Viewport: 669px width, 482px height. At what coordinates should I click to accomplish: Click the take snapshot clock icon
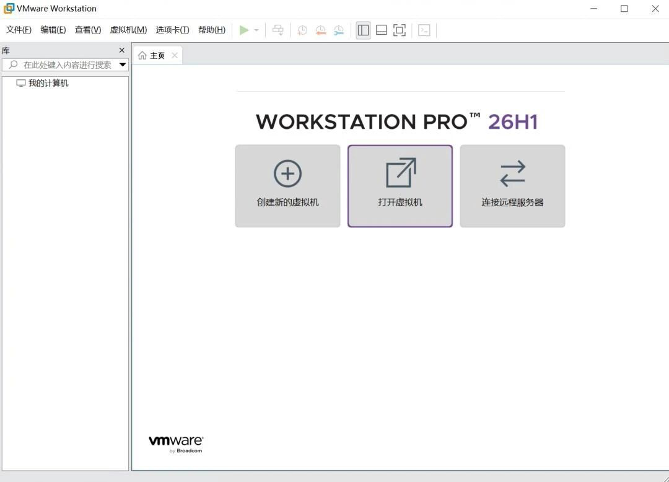tap(302, 30)
